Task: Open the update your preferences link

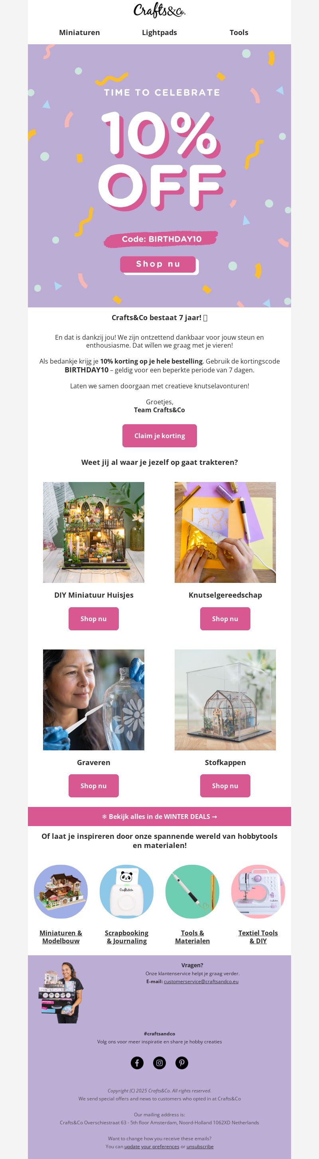Action: tap(152, 1146)
